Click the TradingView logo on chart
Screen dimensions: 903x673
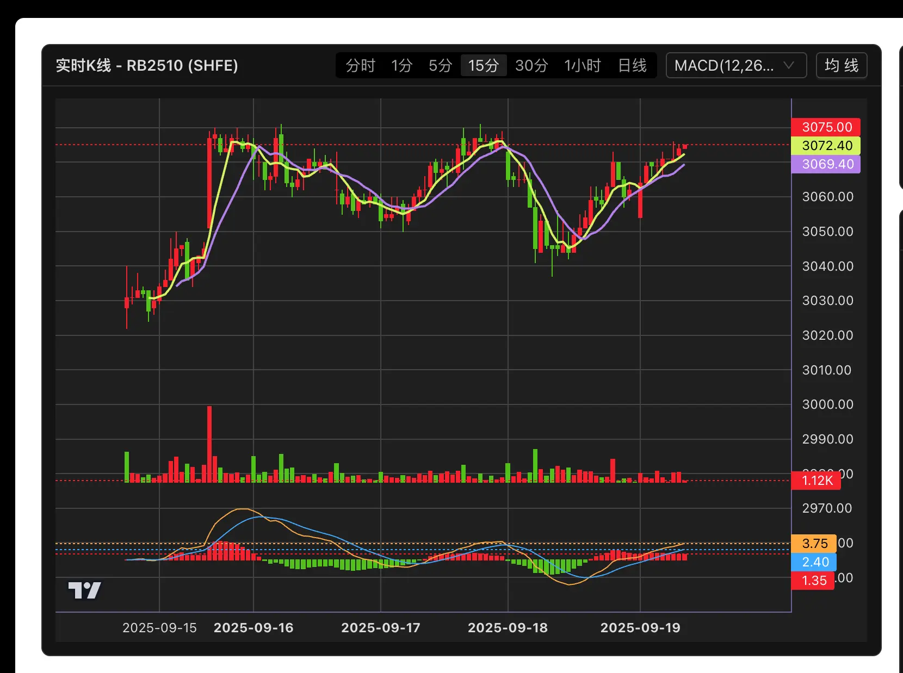point(84,590)
